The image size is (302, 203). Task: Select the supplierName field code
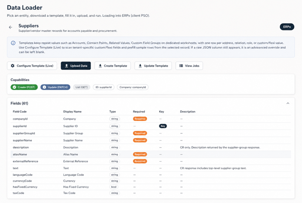[x=22, y=140]
